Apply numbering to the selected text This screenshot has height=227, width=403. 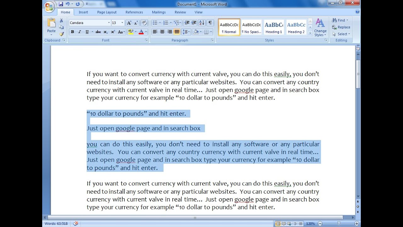(166, 23)
